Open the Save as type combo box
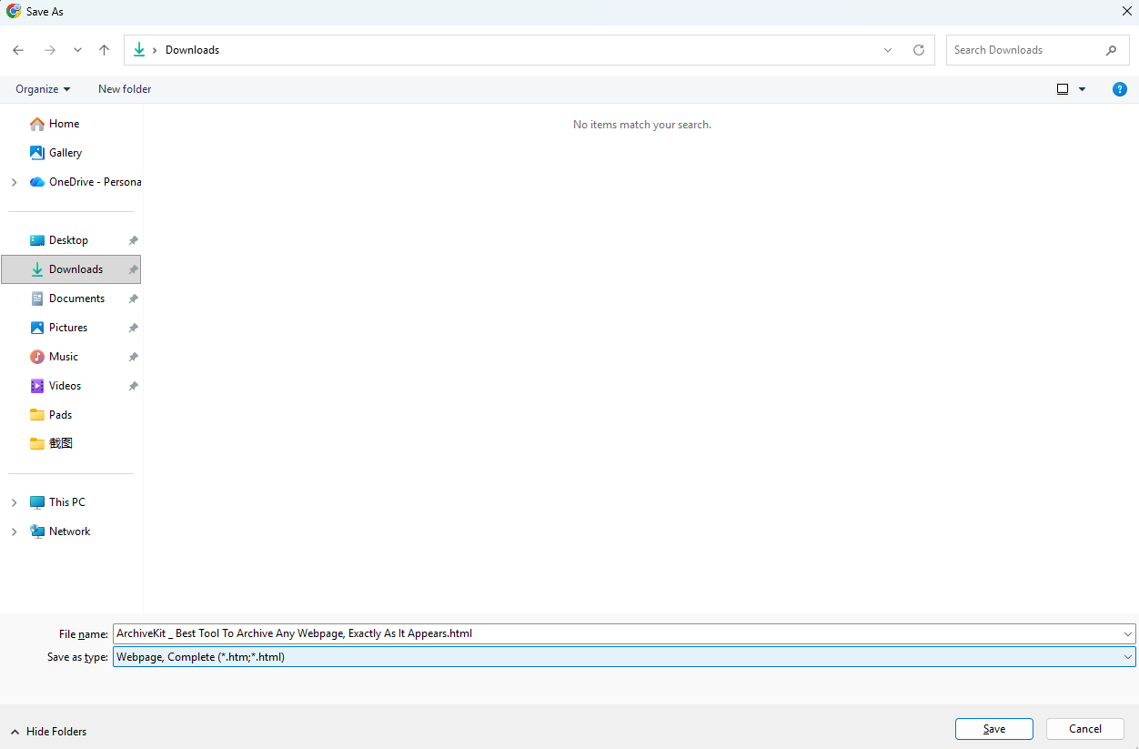The width and height of the screenshot is (1139, 749). (x=624, y=656)
